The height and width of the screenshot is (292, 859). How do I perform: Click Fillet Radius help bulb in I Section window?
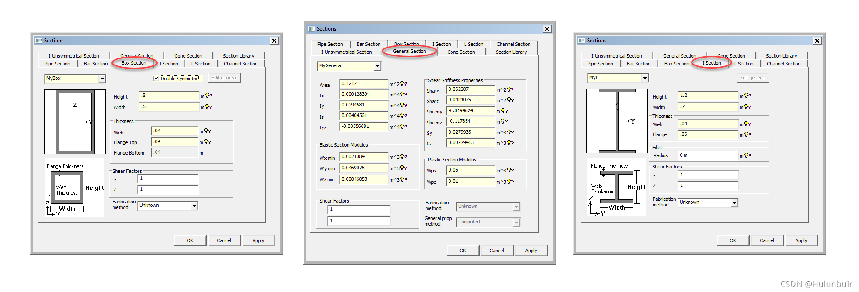click(x=748, y=155)
